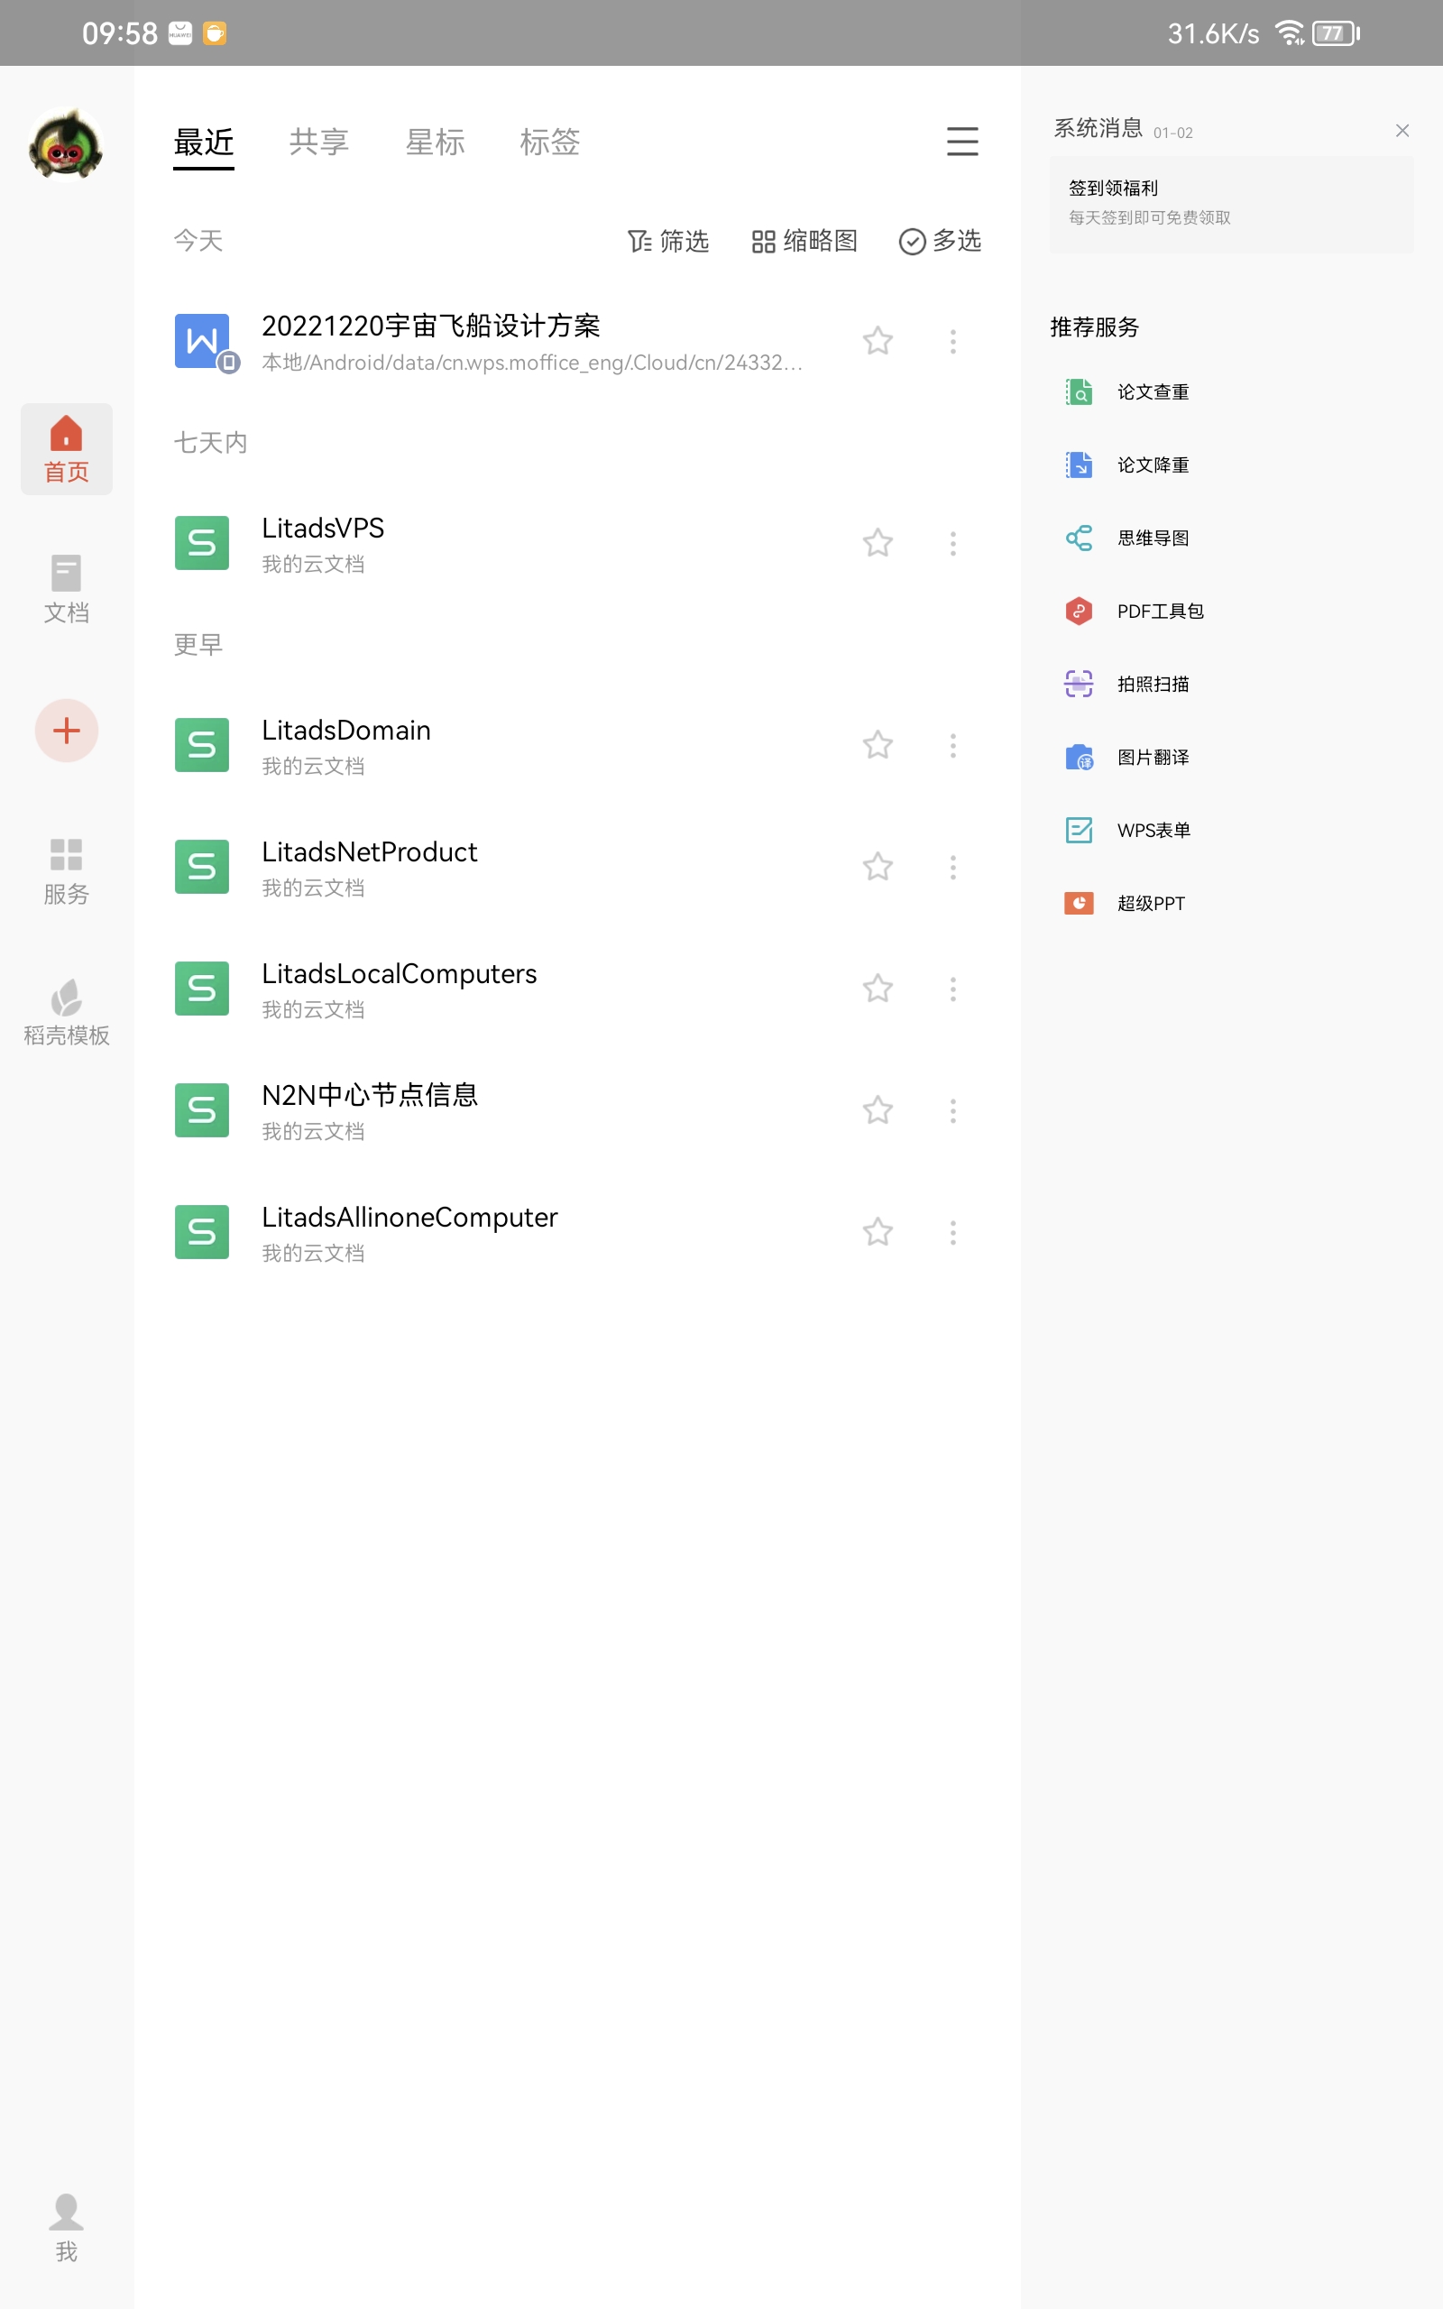Go to 首页 home in sidebar

pos(66,448)
